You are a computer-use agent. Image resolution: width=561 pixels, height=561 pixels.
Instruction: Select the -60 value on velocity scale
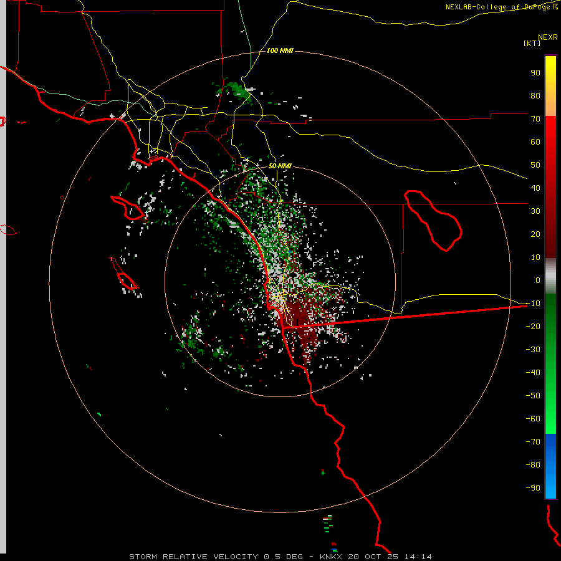click(x=533, y=419)
